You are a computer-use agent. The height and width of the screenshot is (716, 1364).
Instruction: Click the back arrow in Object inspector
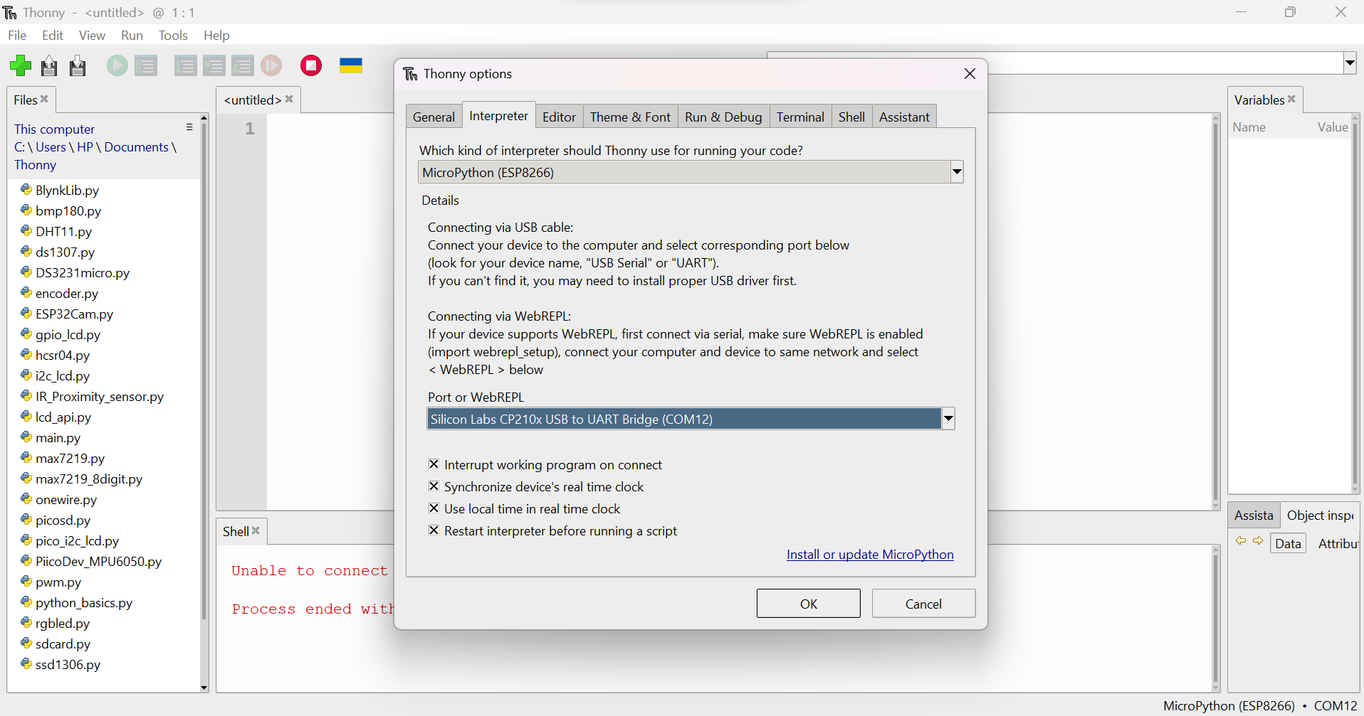(1241, 541)
